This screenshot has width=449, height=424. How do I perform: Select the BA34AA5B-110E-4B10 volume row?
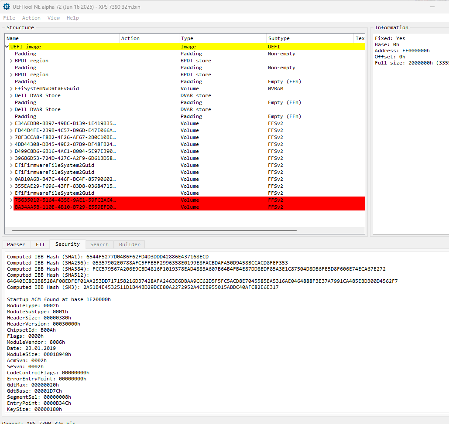[x=185, y=207]
